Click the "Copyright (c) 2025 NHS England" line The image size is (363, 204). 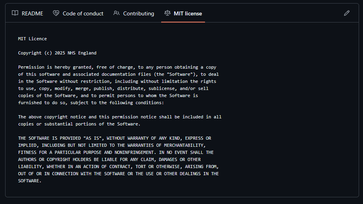(x=57, y=53)
